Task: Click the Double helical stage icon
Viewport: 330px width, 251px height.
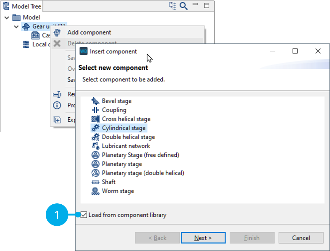Action: click(95, 137)
